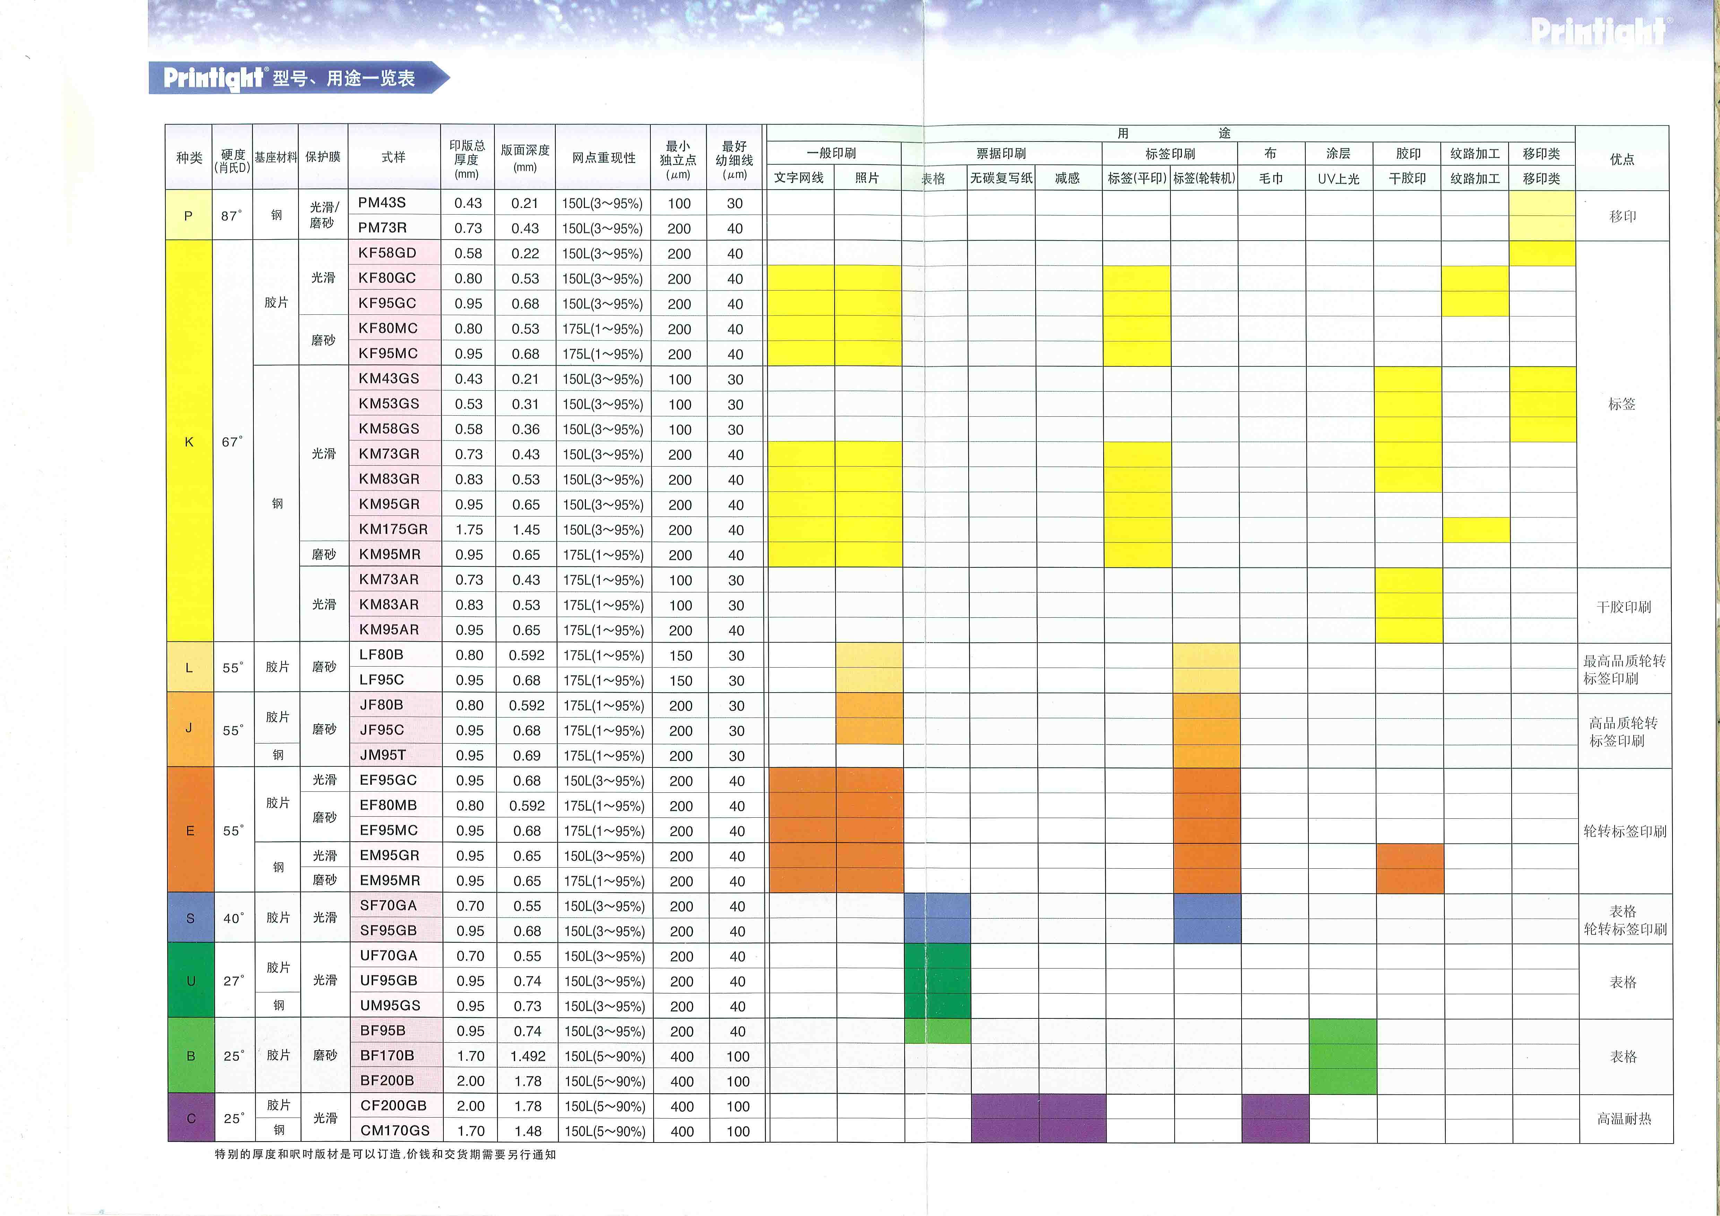
Task: Click the blue S category cell
Action: 190,918
